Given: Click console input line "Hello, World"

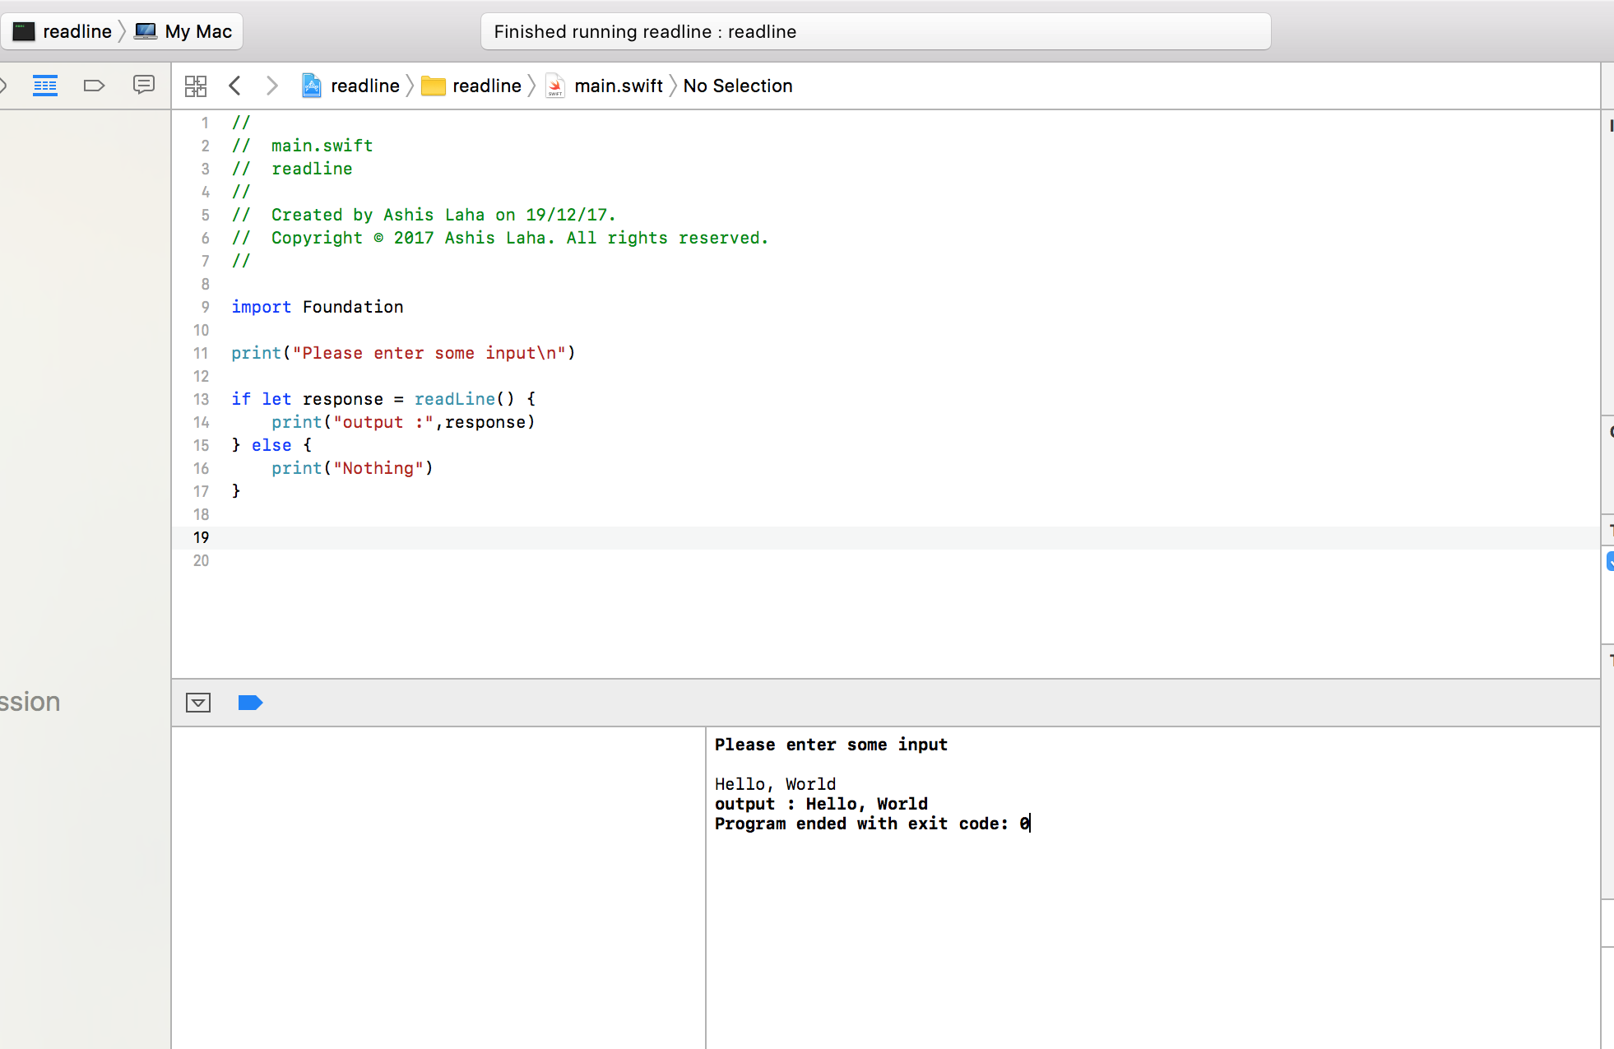Looking at the screenshot, I should click(775, 784).
